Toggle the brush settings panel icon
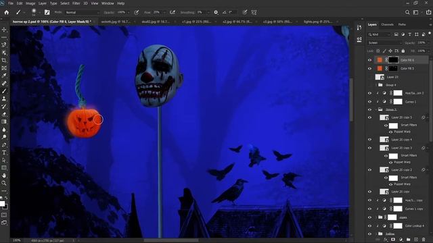Image resolution: width=433 pixels, height=243 pixels. (x=47, y=12)
